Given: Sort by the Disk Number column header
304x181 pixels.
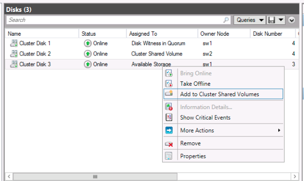Looking at the screenshot, I should pyautogui.click(x=273, y=34).
